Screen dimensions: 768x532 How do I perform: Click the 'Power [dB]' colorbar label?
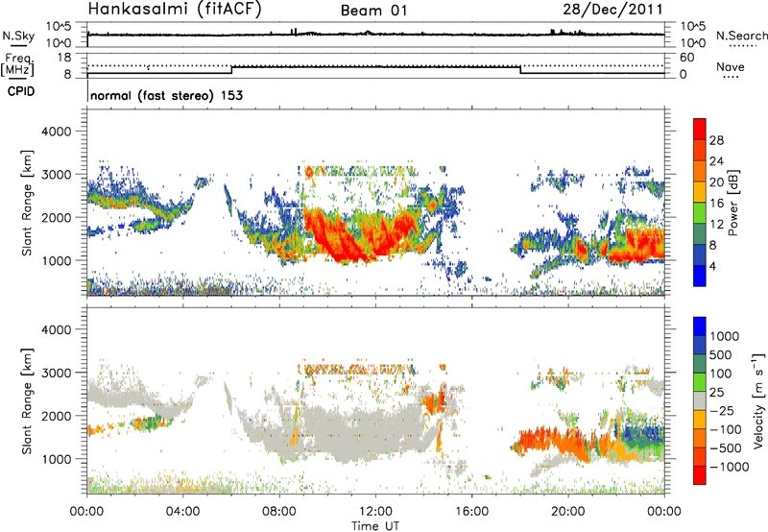pyautogui.click(x=732, y=203)
